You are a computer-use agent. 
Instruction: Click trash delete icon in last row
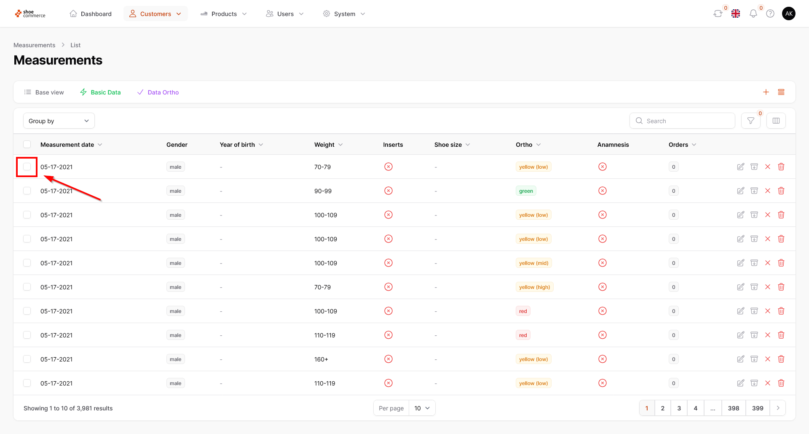[781, 383]
